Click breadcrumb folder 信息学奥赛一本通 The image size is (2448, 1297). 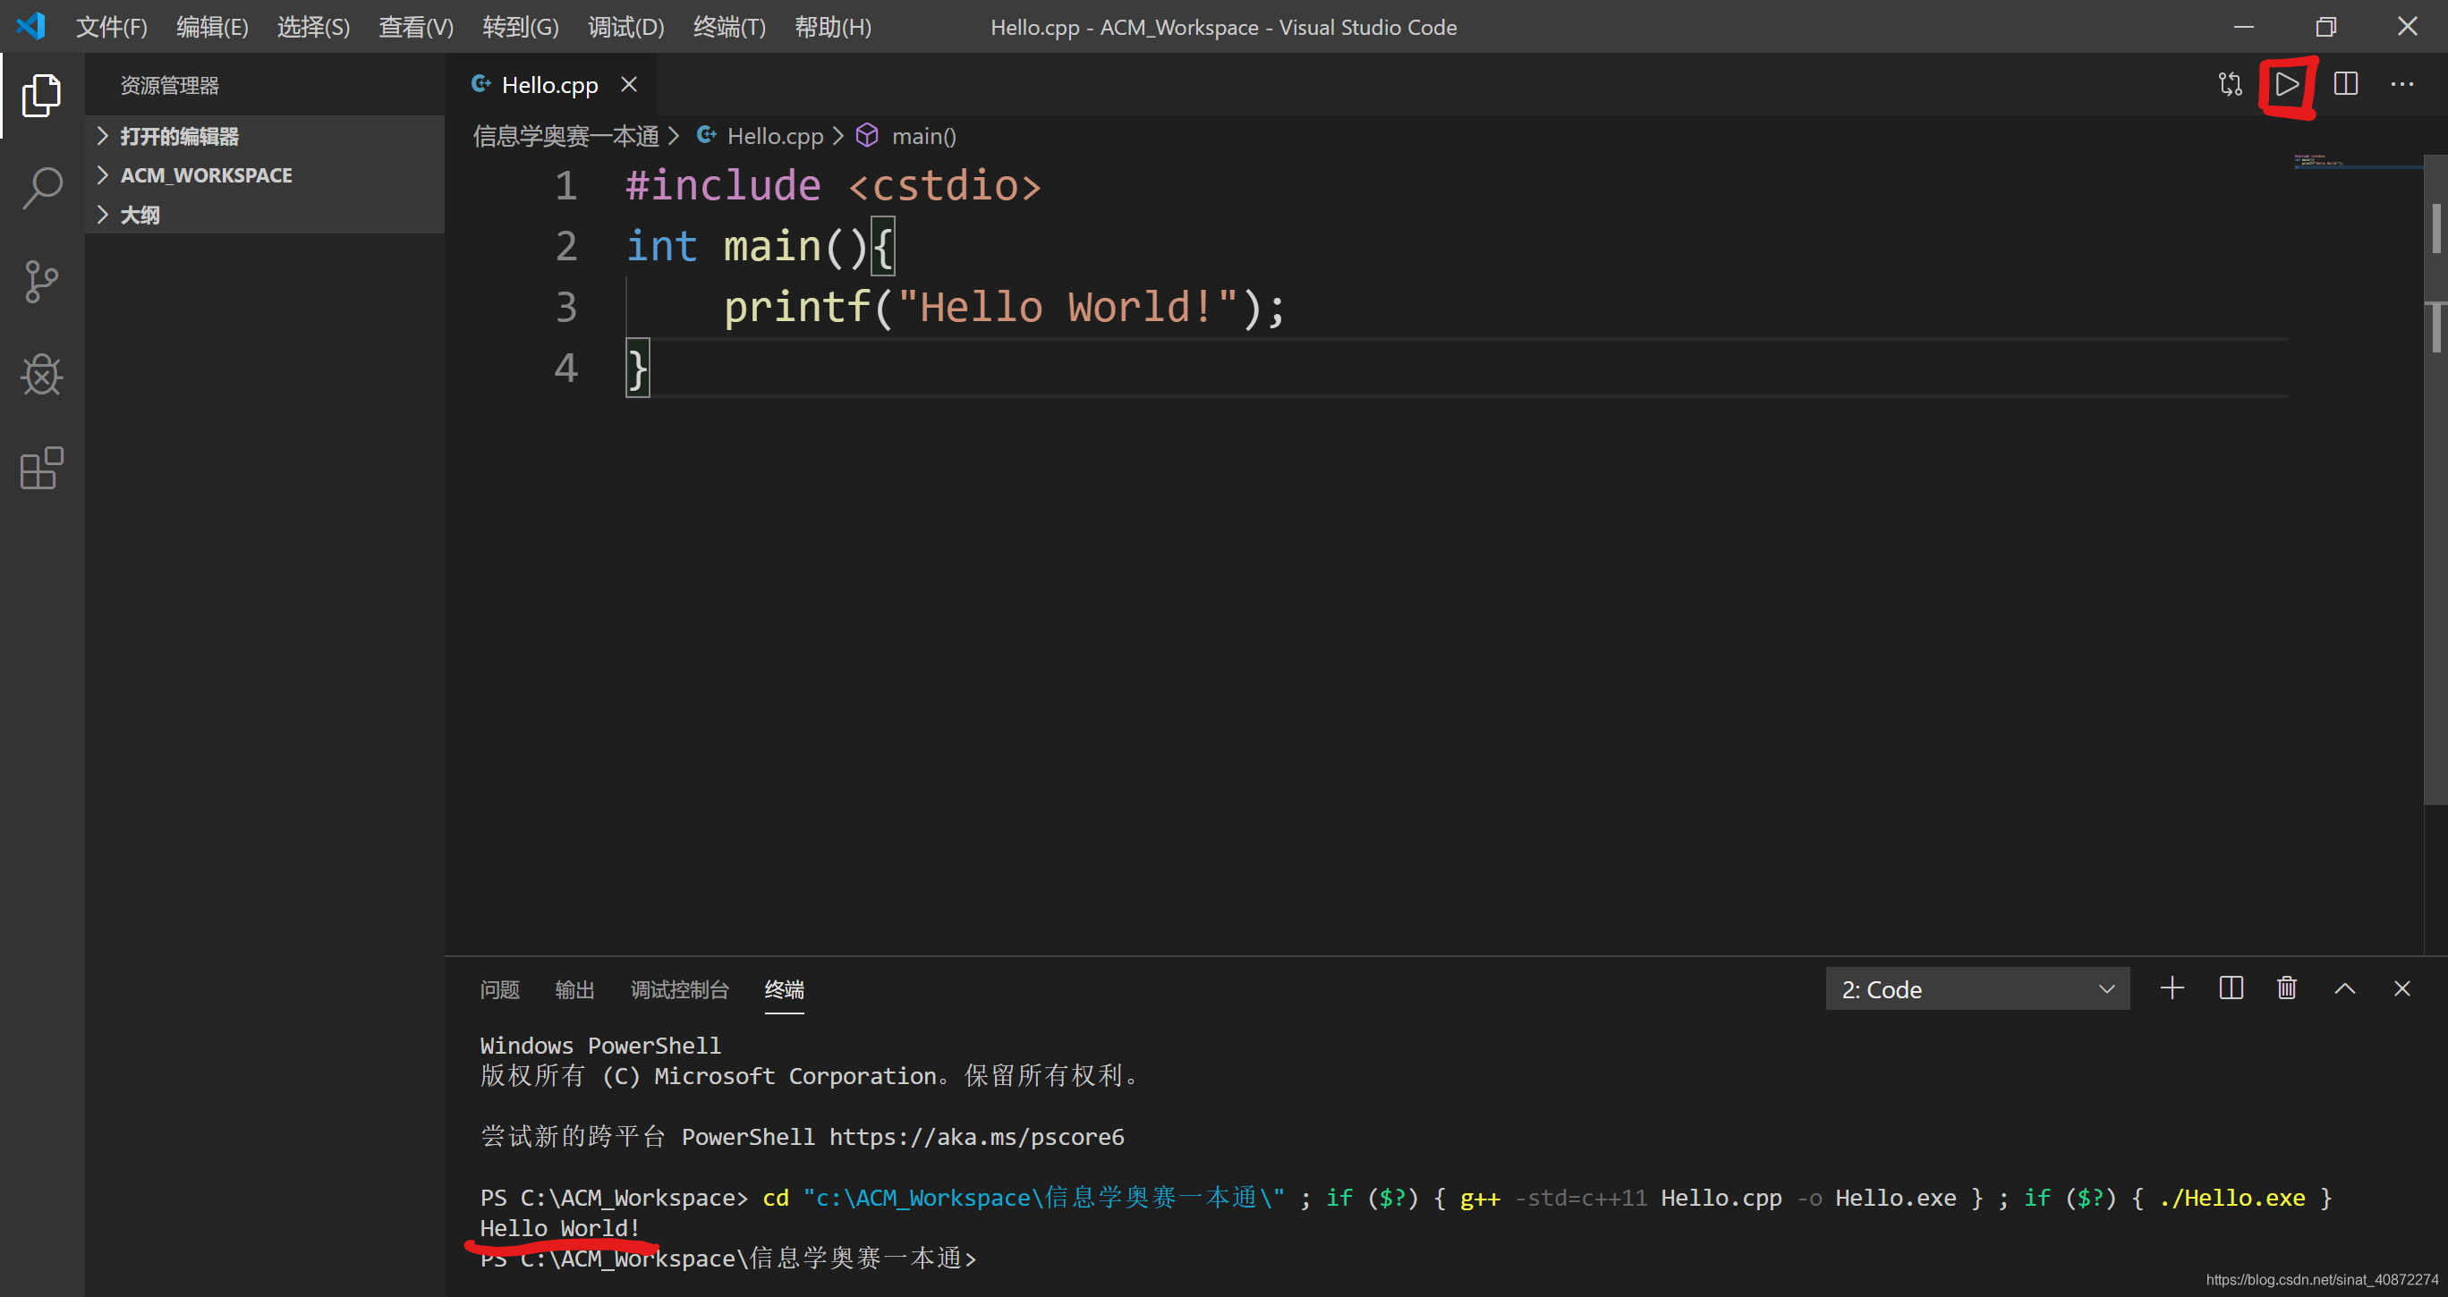point(566,136)
